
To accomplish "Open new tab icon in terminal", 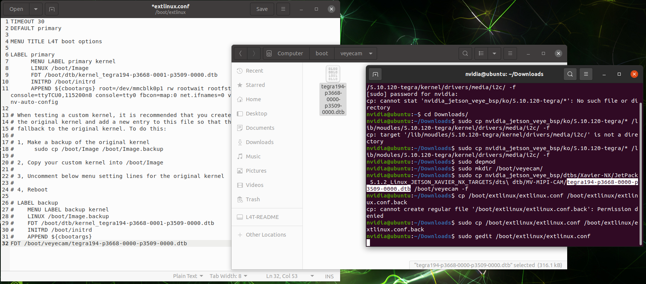I will coord(375,74).
